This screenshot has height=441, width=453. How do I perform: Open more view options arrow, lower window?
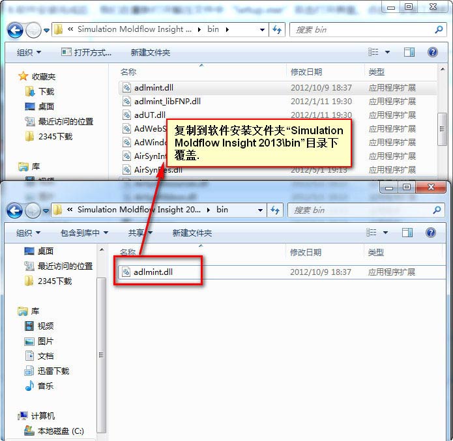(x=385, y=233)
